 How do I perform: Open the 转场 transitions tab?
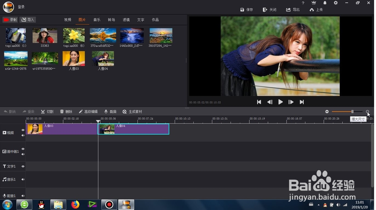(x=111, y=20)
